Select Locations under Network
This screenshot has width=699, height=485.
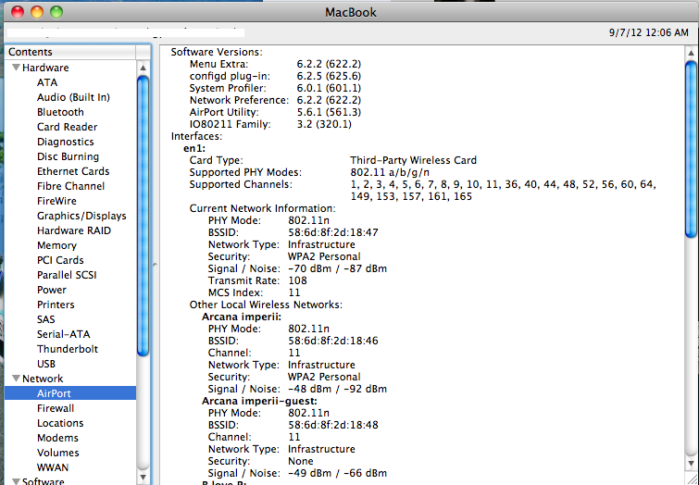(60, 423)
